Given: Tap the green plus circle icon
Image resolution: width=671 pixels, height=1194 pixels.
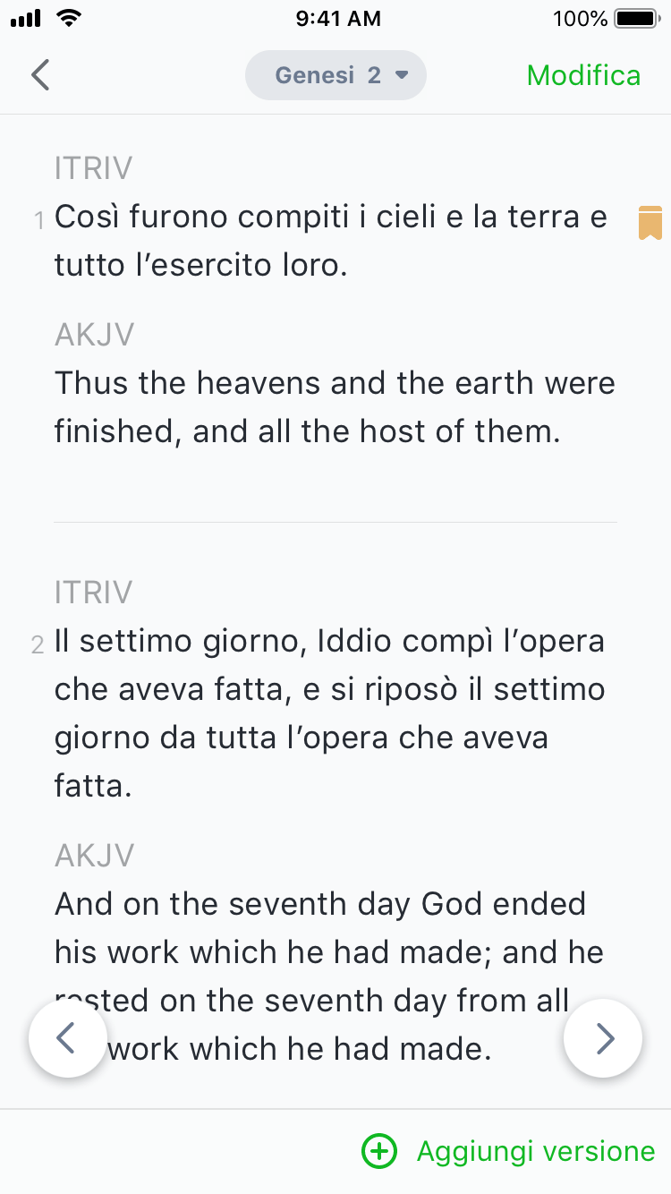Looking at the screenshot, I should [378, 1151].
